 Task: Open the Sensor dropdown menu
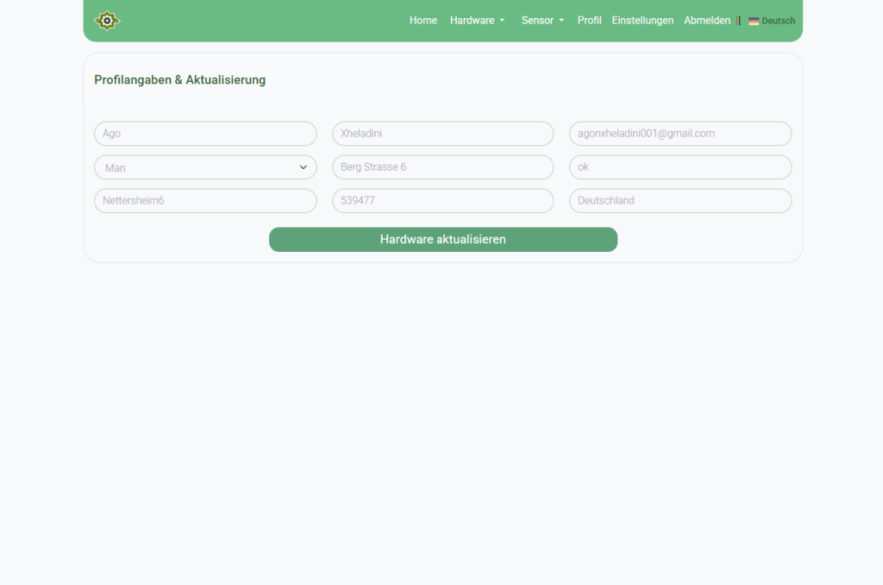coord(542,20)
